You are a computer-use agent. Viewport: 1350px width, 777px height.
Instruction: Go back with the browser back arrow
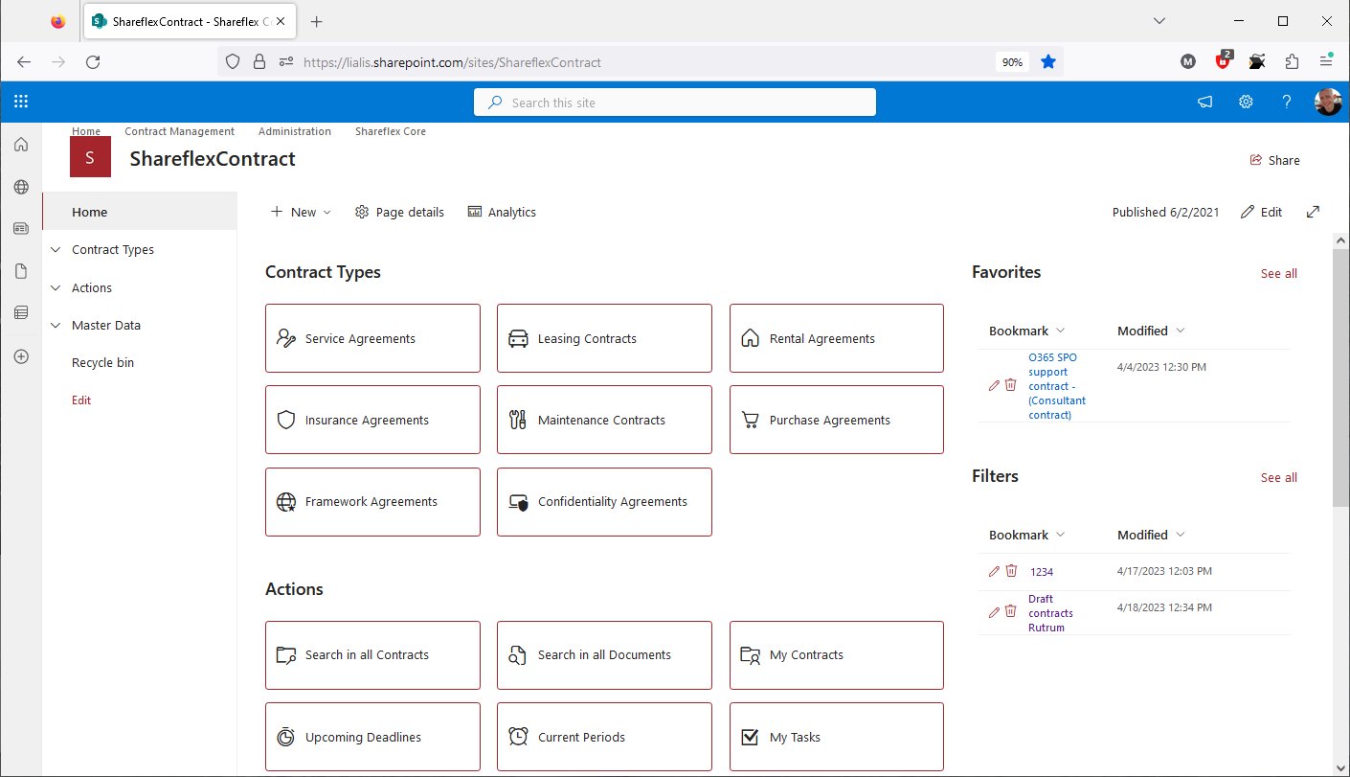[x=24, y=61]
